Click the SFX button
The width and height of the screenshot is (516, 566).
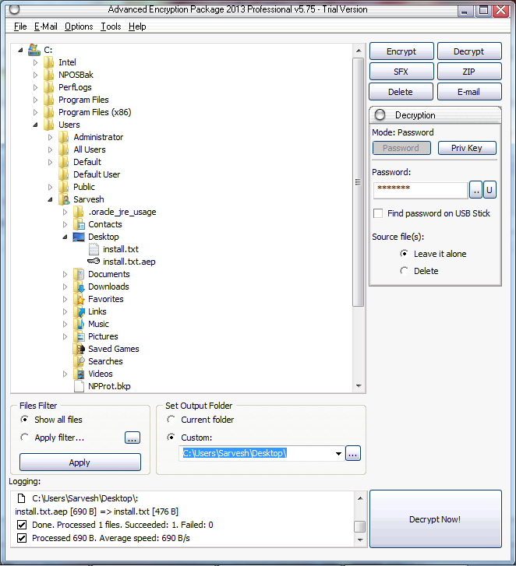pos(401,72)
